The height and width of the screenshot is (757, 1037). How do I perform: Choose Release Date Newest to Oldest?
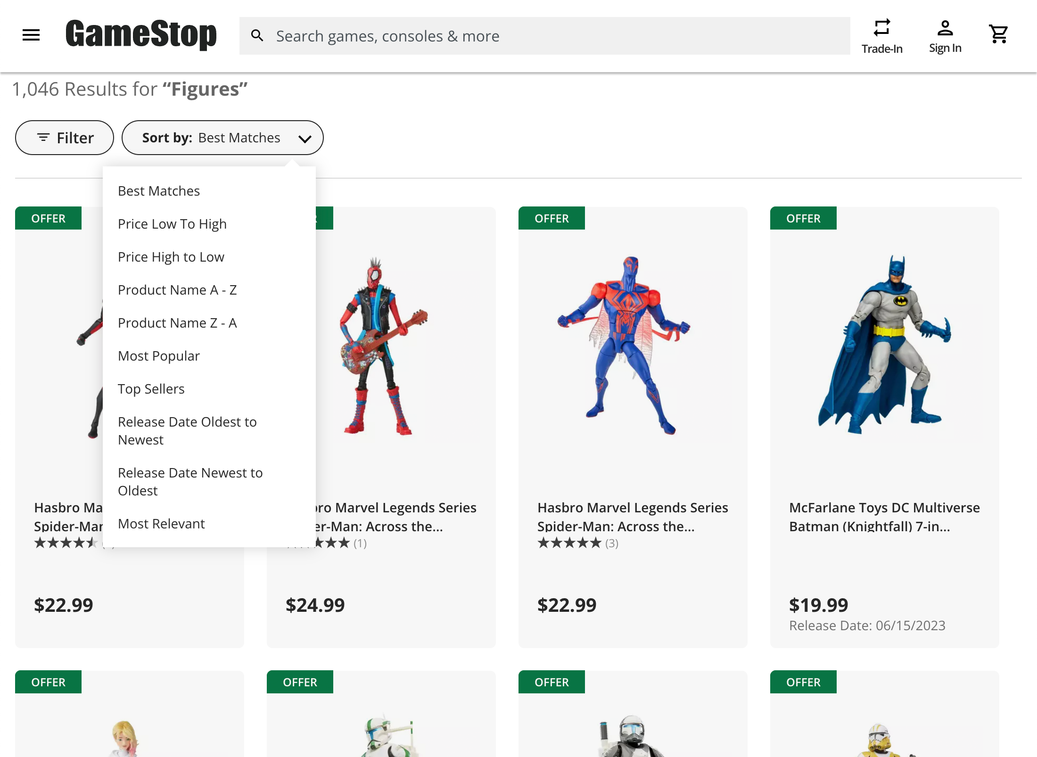[x=190, y=481]
